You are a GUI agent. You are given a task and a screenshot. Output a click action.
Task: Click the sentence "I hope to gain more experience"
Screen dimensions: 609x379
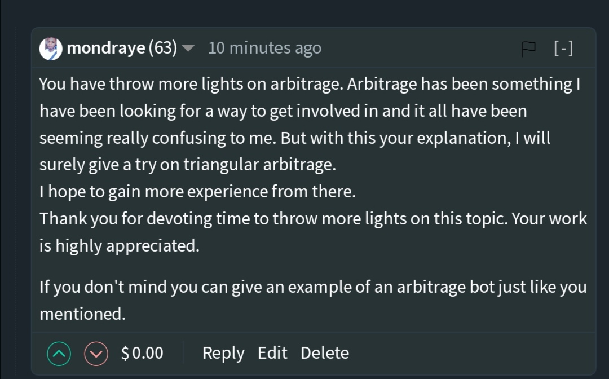pyautogui.click(x=197, y=192)
